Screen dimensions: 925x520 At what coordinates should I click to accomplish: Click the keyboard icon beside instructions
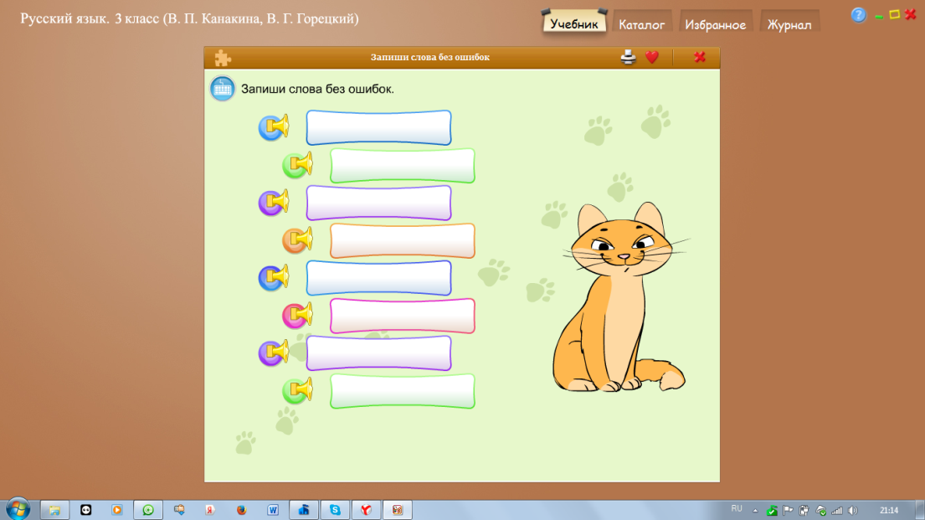coord(223,89)
